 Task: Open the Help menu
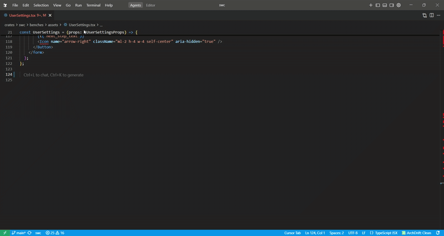coord(109,5)
